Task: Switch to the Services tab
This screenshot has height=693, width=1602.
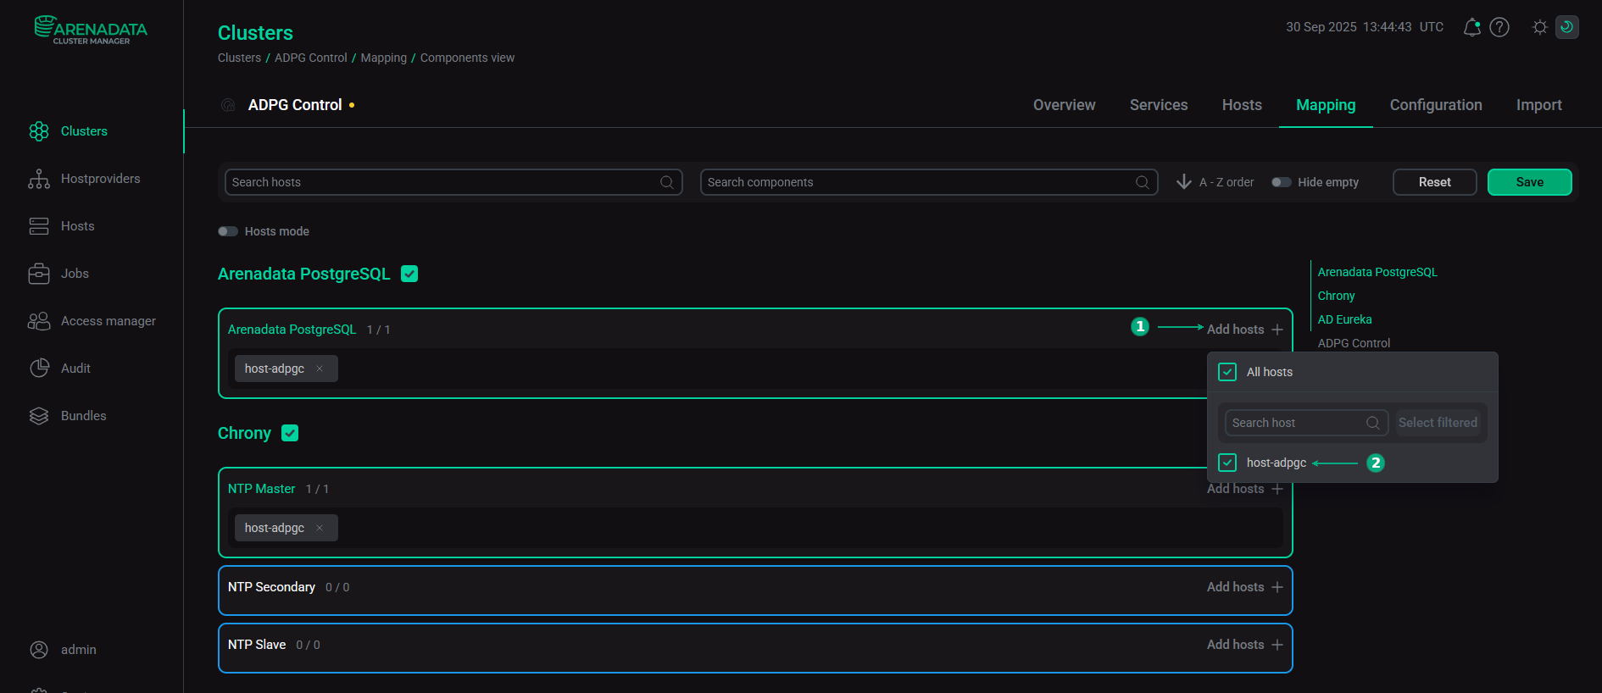Action: pyautogui.click(x=1158, y=105)
